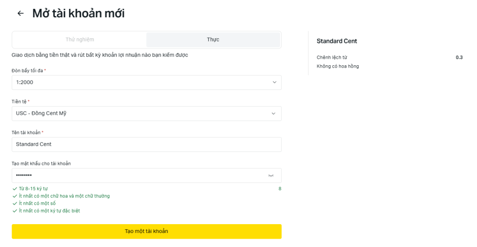Click the "Standard Cent" summary heading
477x247 pixels.
(337, 41)
